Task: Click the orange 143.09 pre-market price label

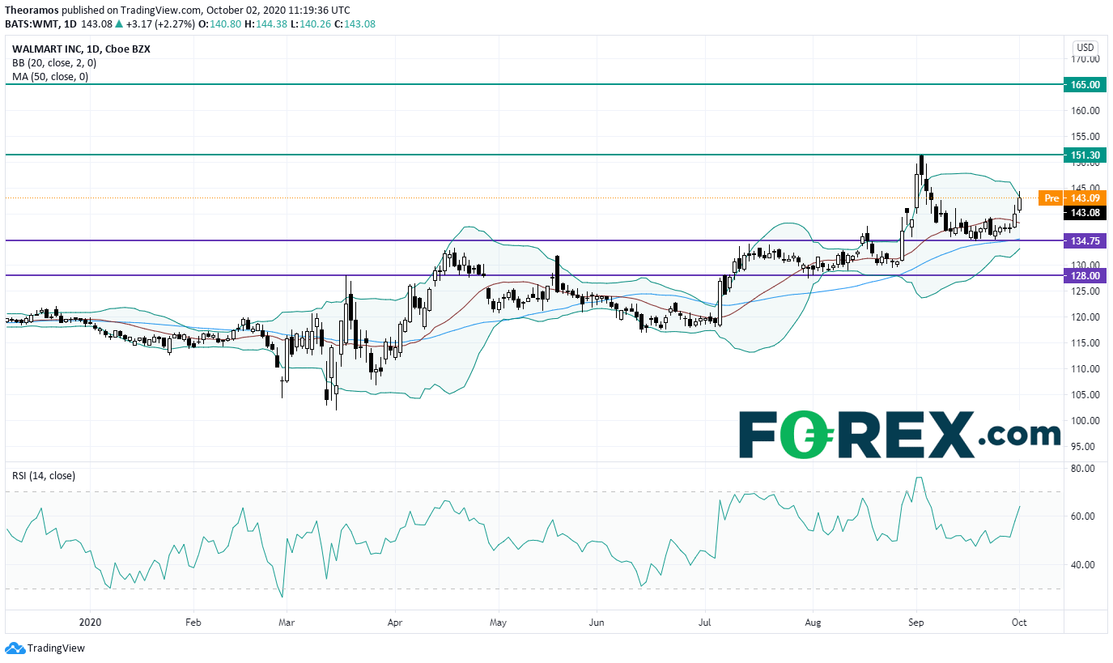Action: click(1085, 198)
